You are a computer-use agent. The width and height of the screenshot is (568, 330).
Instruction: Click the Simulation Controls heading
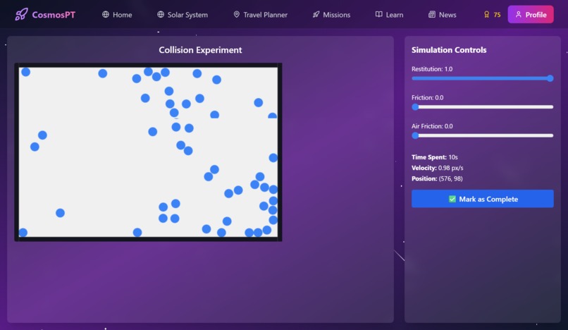(449, 50)
